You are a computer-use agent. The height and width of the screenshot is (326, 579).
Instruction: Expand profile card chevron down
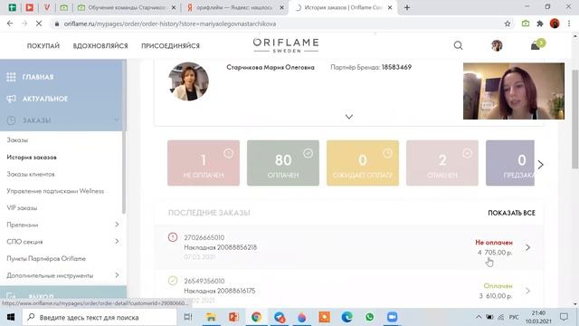349,117
